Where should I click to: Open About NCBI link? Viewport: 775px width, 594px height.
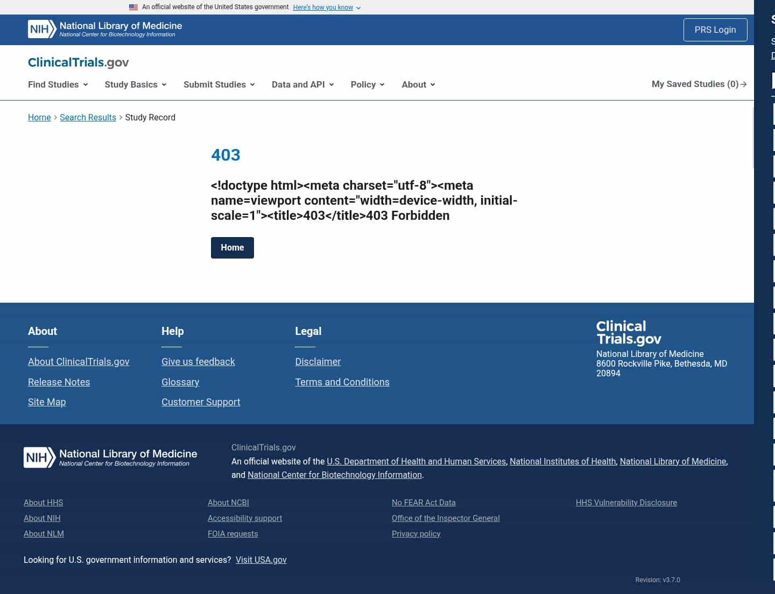[228, 503]
